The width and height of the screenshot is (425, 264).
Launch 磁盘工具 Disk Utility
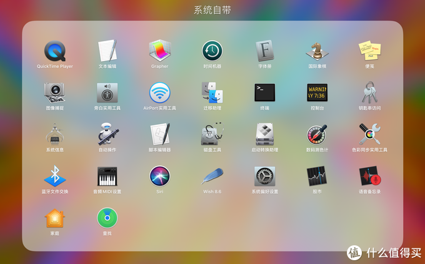[212, 134]
